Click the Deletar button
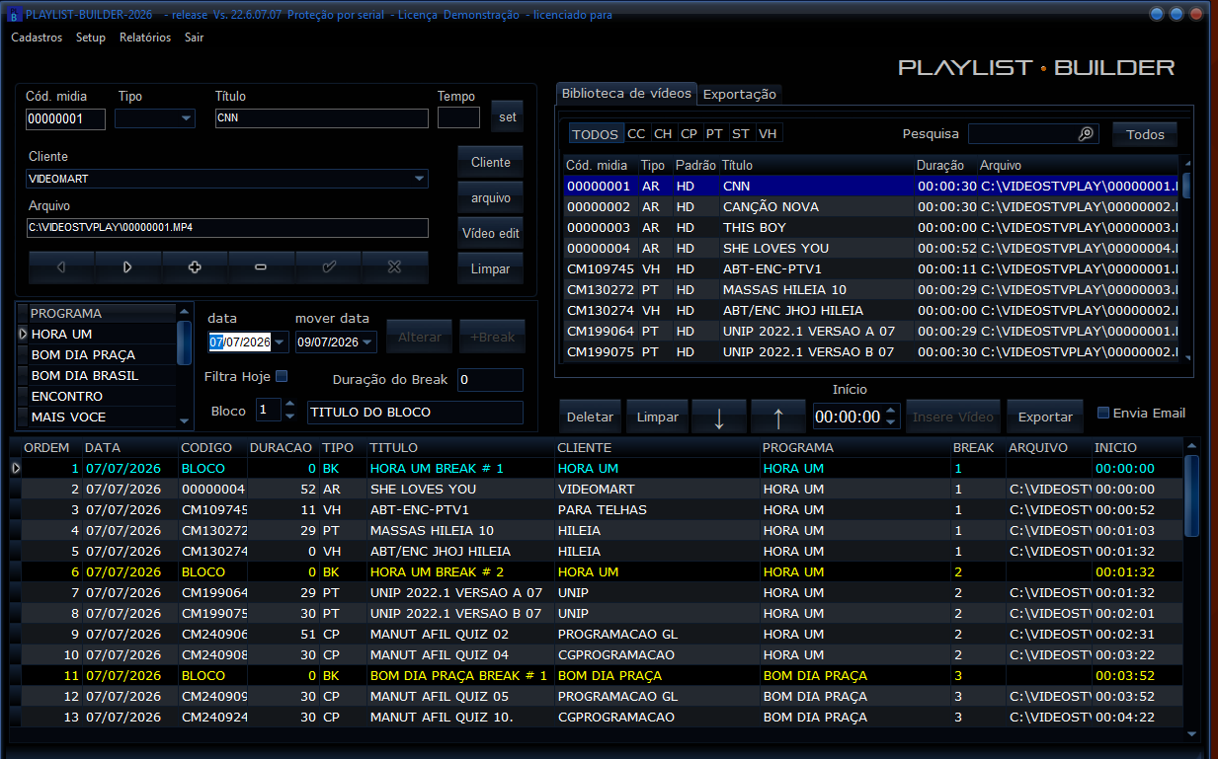This screenshot has width=1218, height=759. 590,417
